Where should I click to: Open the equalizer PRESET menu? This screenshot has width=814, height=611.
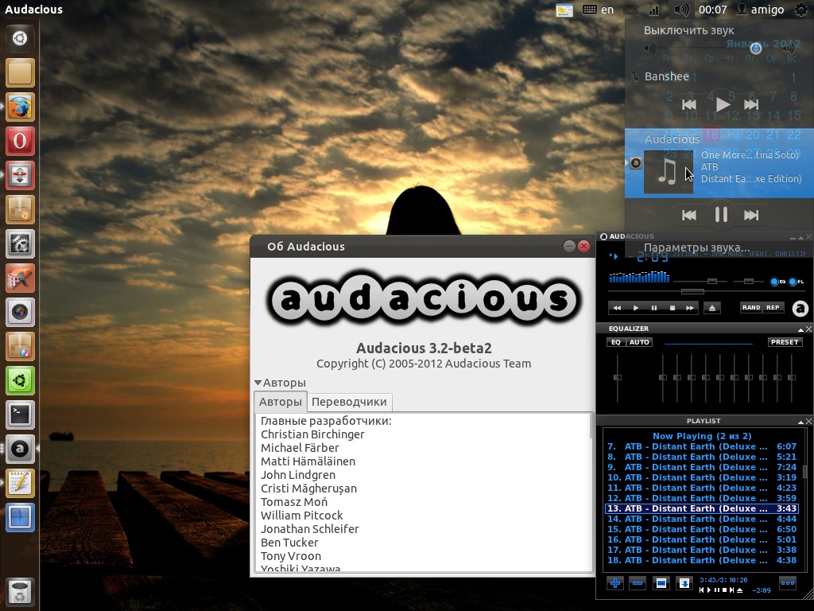(x=785, y=342)
